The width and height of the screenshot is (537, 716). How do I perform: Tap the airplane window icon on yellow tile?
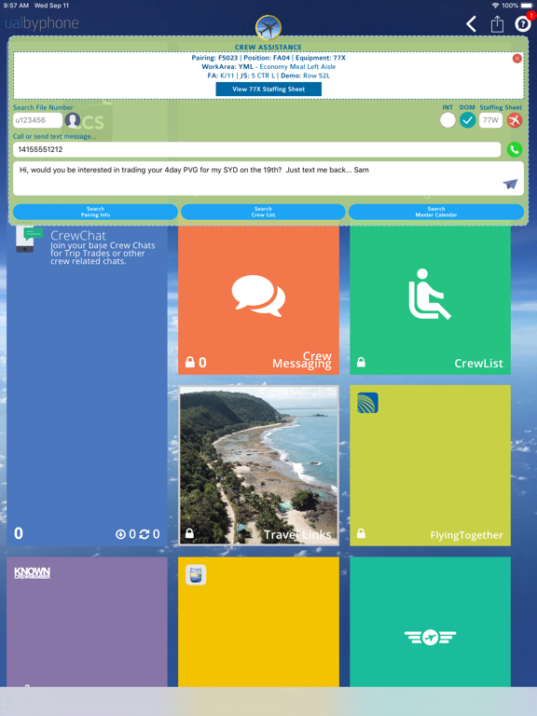(x=196, y=574)
